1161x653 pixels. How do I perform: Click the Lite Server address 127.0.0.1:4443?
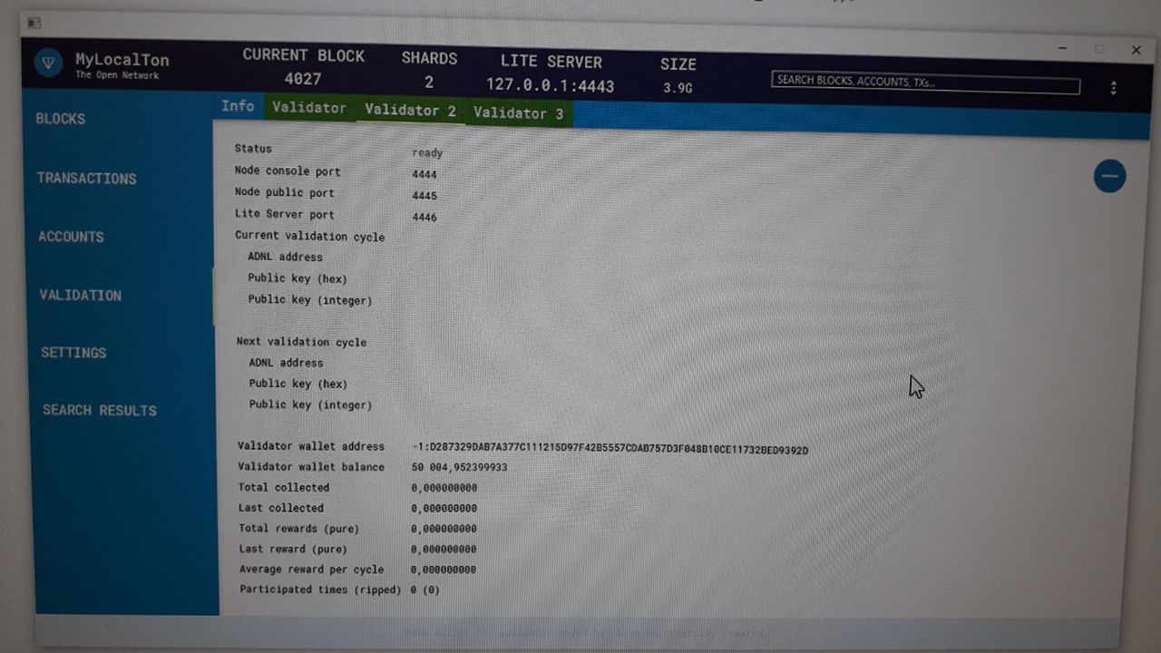coord(550,86)
